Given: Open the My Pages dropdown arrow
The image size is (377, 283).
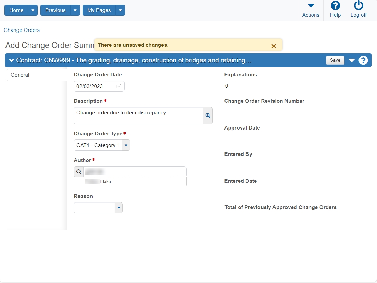Looking at the screenshot, I should 120,10.
